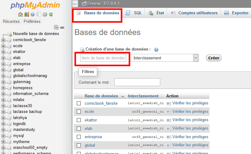Open the Exporter tab
The height and width of the screenshot is (154, 251).
pyautogui.click(x=236, y=13)
